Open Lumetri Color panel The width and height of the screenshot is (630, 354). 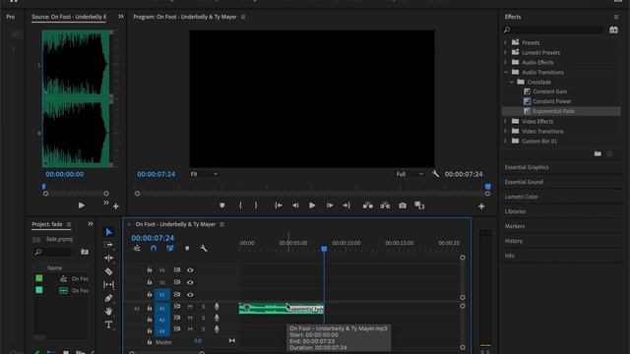tap(522, 197)
